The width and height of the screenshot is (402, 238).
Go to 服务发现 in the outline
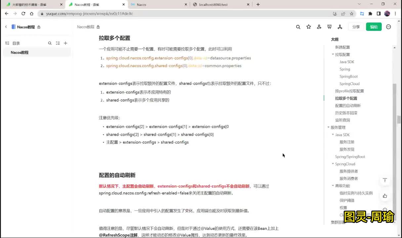347,149
